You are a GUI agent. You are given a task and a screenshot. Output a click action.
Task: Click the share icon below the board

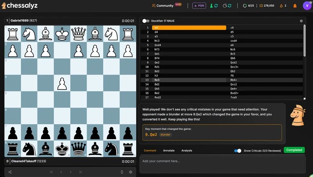(10, 172)
